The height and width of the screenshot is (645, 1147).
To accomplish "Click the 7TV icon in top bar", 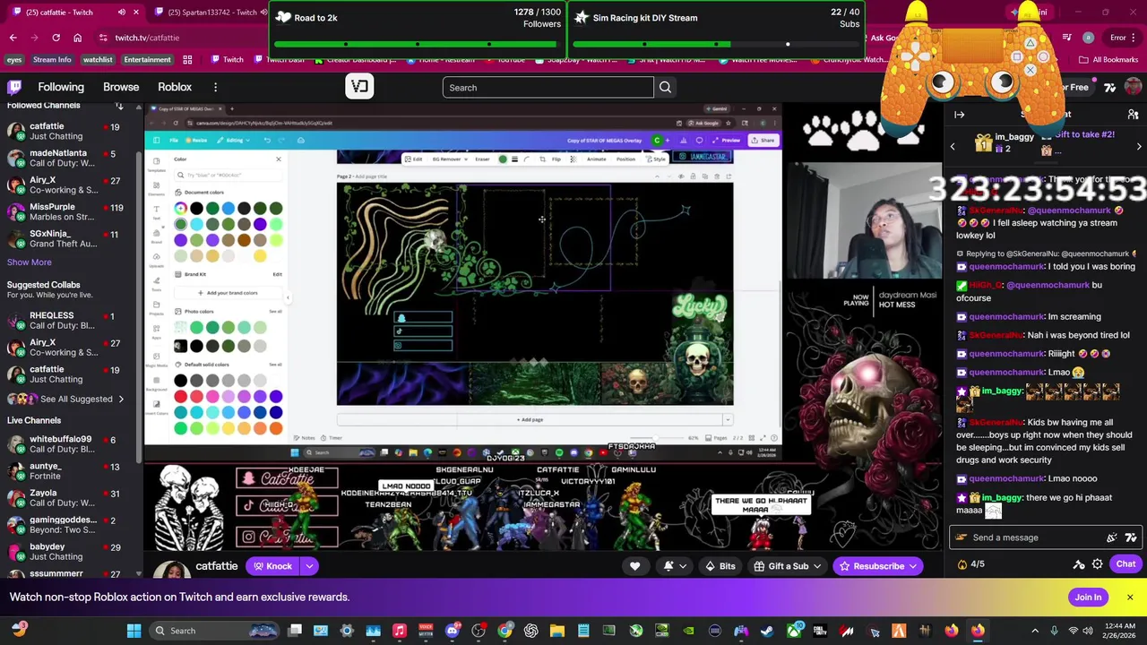I will click(1110, 87).
